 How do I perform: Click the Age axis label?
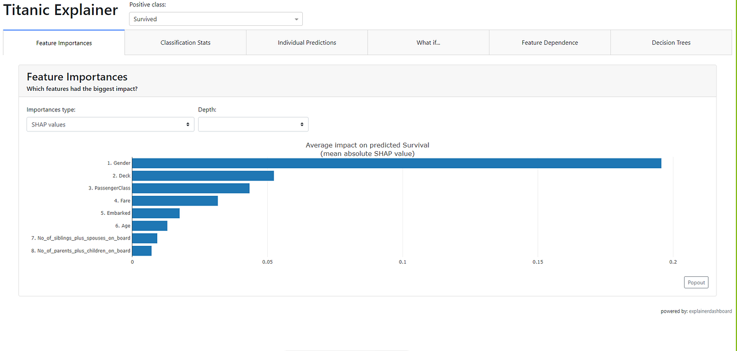123,225
